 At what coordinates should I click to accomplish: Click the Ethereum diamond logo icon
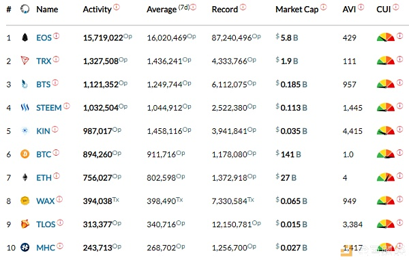pyautogui.click(x=25, y=177)
